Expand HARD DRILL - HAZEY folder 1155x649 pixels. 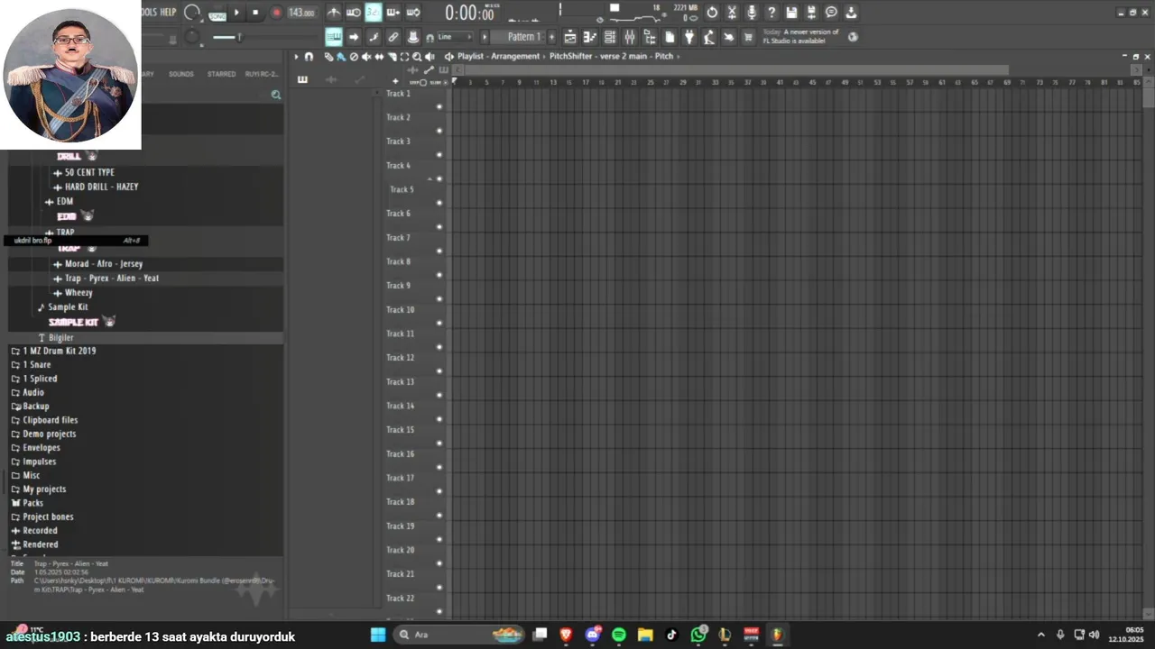(101, 187)
